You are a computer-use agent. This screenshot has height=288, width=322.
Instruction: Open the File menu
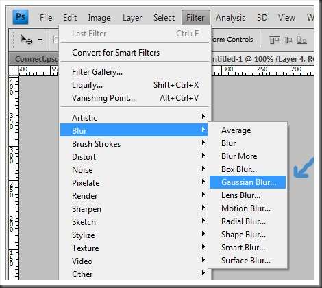click(46, 18)
